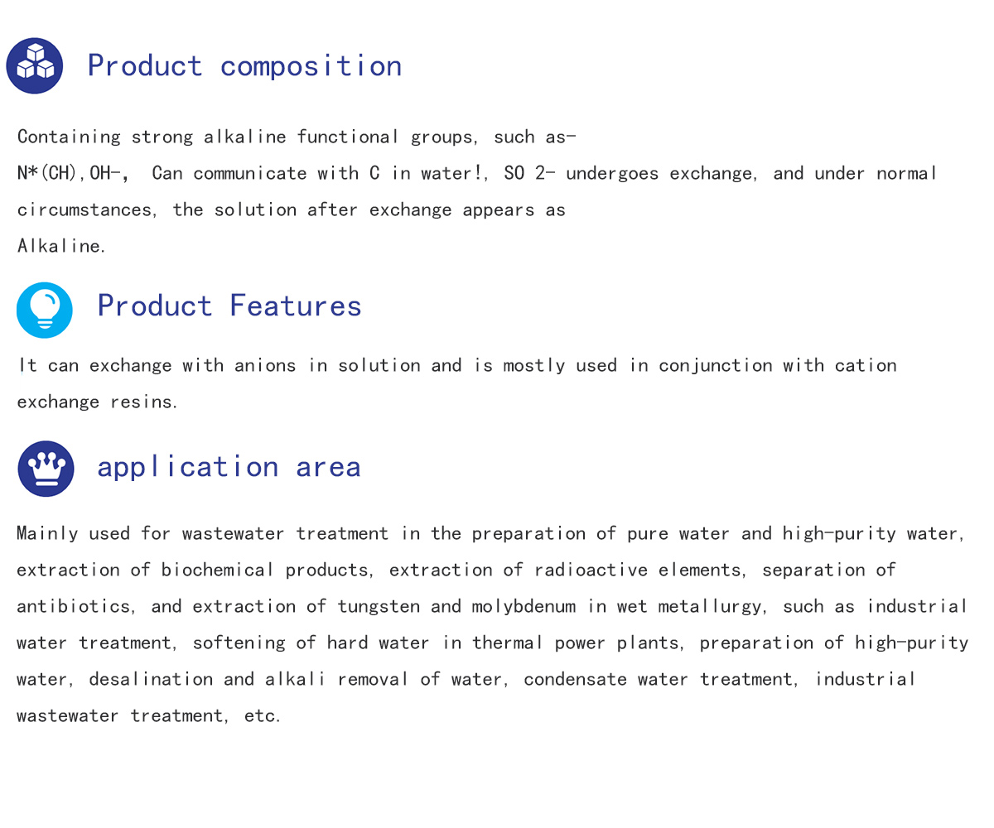Screen dimensions: 994x828
Task: Click the line starting 'water, desalination and alkali'
Action: pyautogui.click(x=466, y=679)
